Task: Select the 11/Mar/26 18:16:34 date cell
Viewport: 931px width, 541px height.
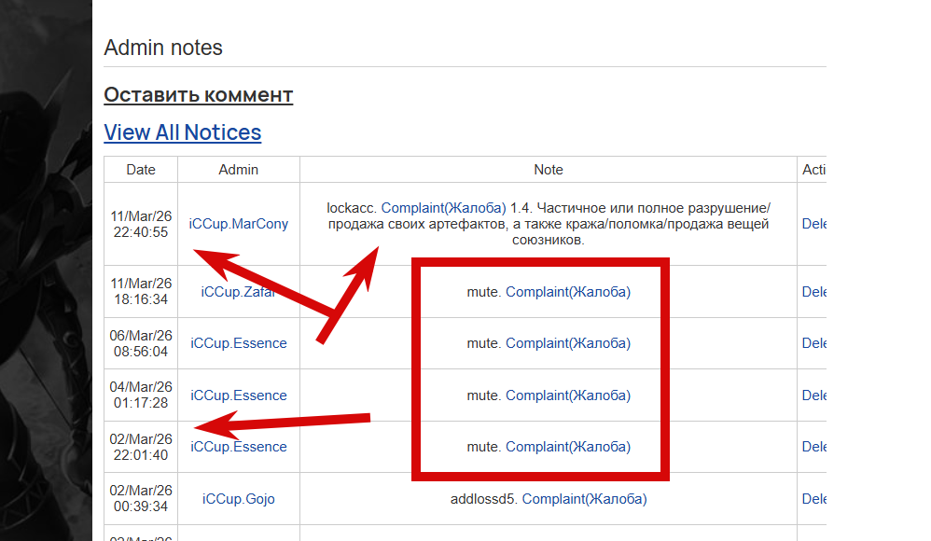Action: [141, 292]
